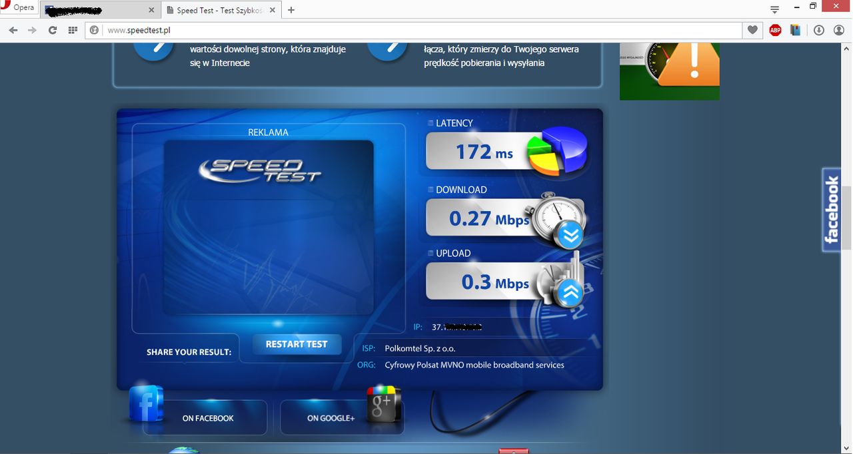Open the warning speedometer ad banner
Screen dimensions: 853x454
(x=670, y=71)
